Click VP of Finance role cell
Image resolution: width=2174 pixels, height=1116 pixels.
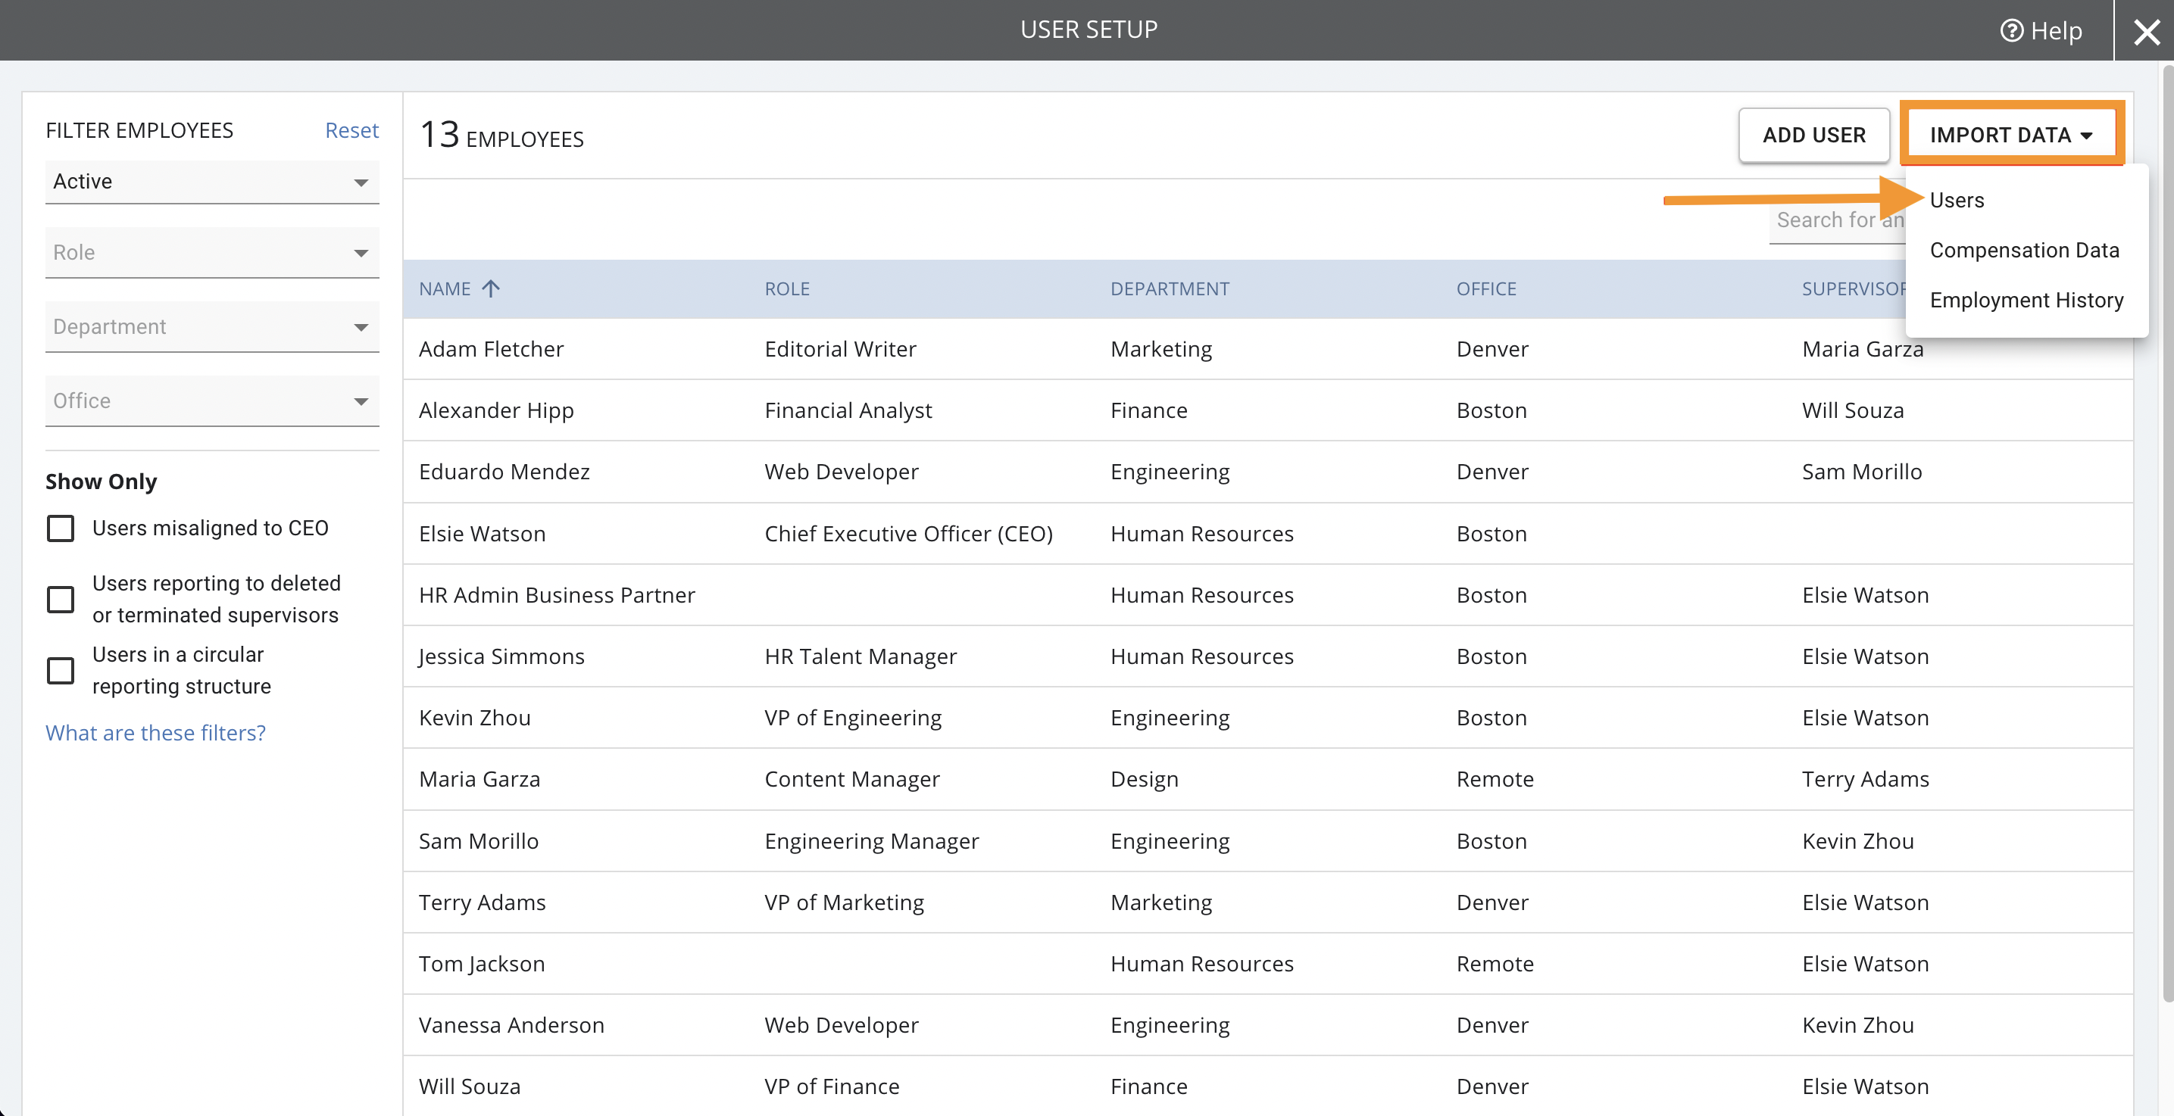point(831,1086)
